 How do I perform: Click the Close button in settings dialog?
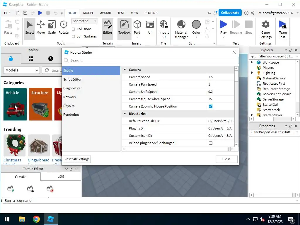(x=226, y=159)
